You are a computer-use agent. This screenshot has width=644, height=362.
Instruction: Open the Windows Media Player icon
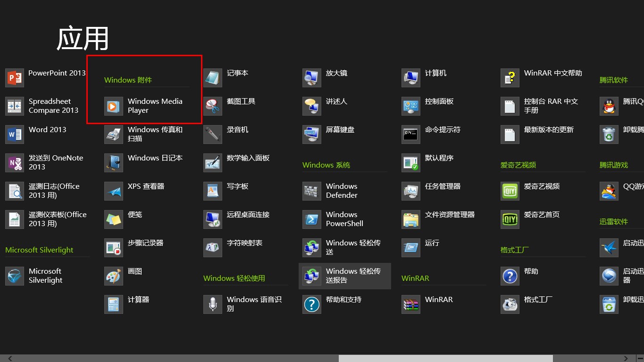point(114,106)
